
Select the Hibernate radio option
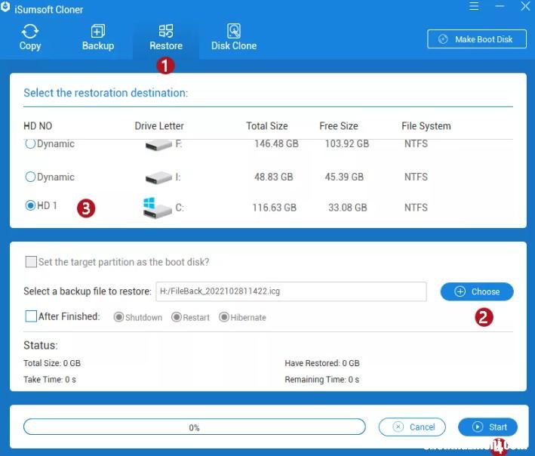pos(224,317)
